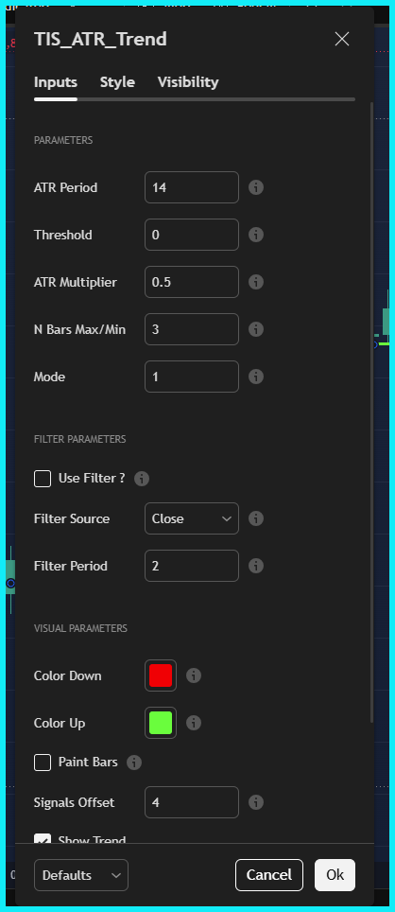Expand the Defaults dropdown
The image size is (395, 912).
pos(81,875)
